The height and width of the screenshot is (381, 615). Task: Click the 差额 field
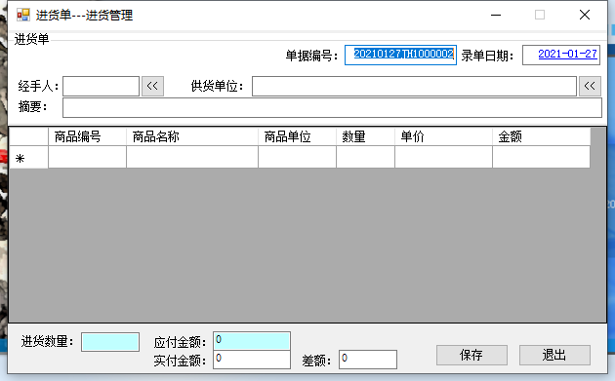[x=368, y=360]
